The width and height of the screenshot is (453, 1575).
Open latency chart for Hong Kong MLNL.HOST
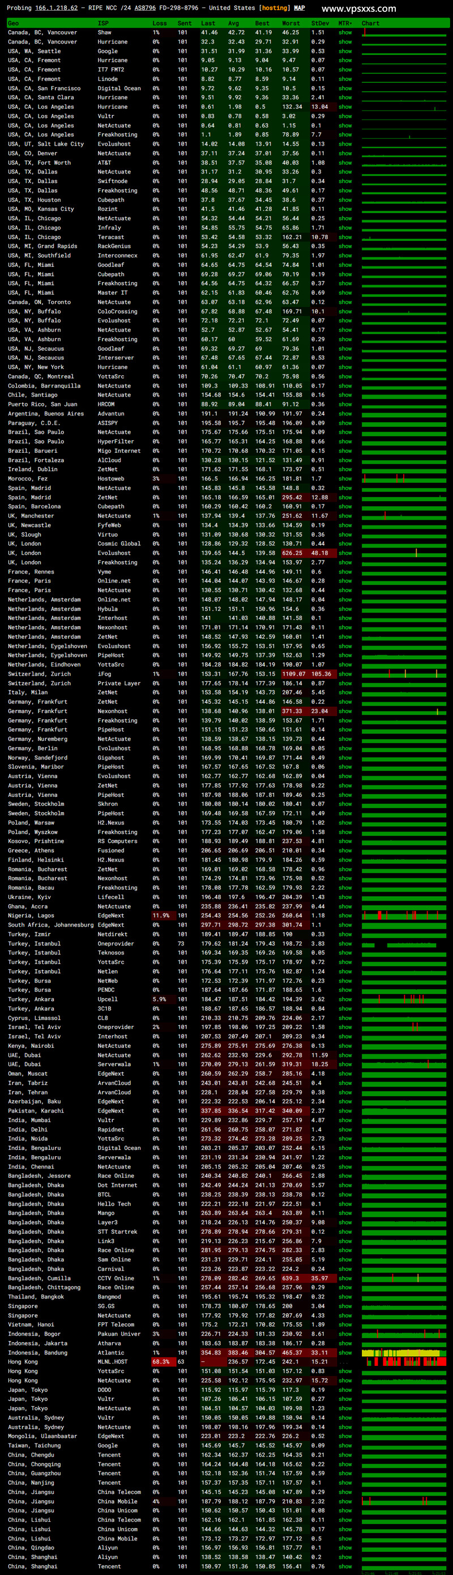point(404,1361)
